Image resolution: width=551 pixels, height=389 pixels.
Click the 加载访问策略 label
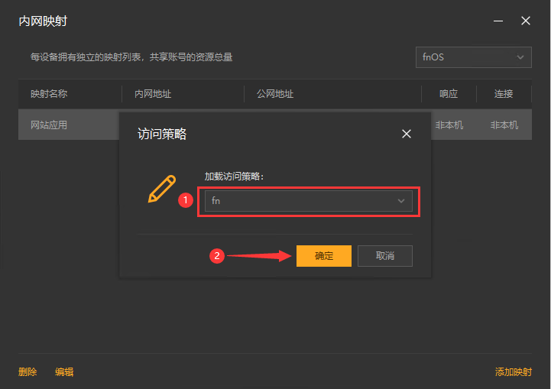(x=234, y=177)
